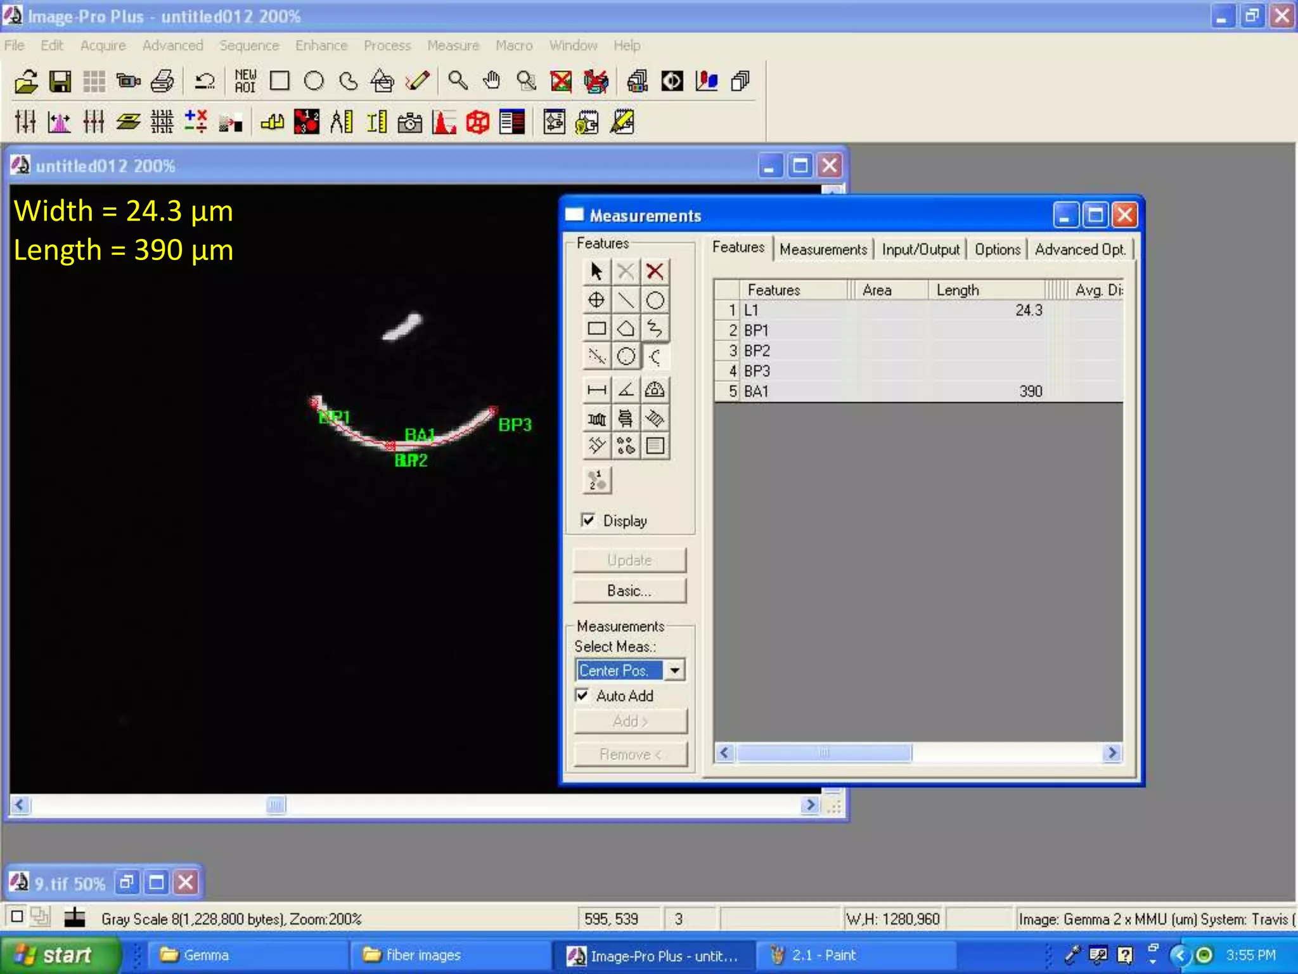The image size is (1298, 974).
Task: Click the save disk icon
Action: (x=60, y=81)
